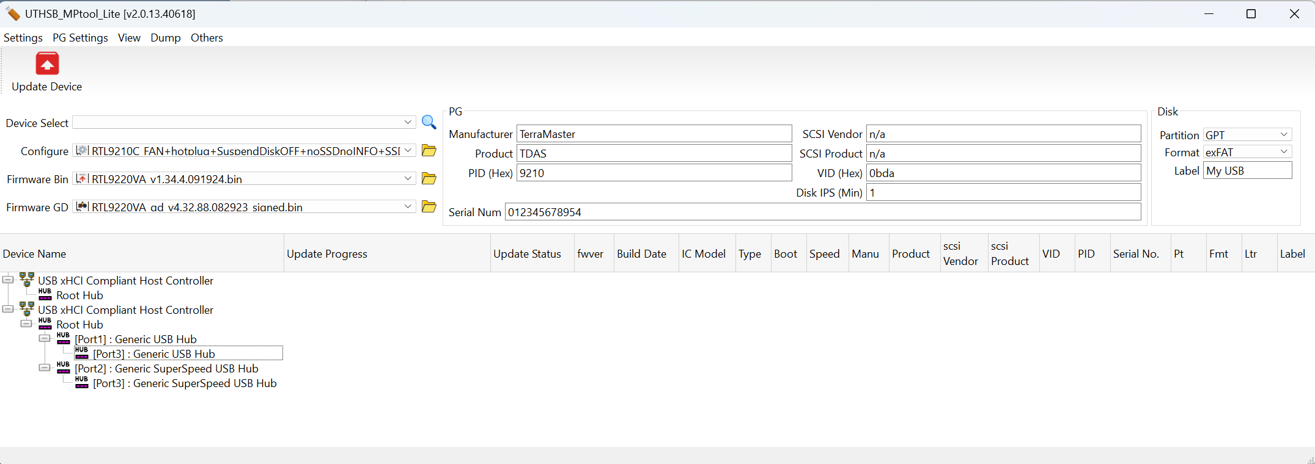Viewport: 1315px width, 464px height.
Task: Click the Ltr column header
Action: pyautogui.click(x=1259, y=253)
